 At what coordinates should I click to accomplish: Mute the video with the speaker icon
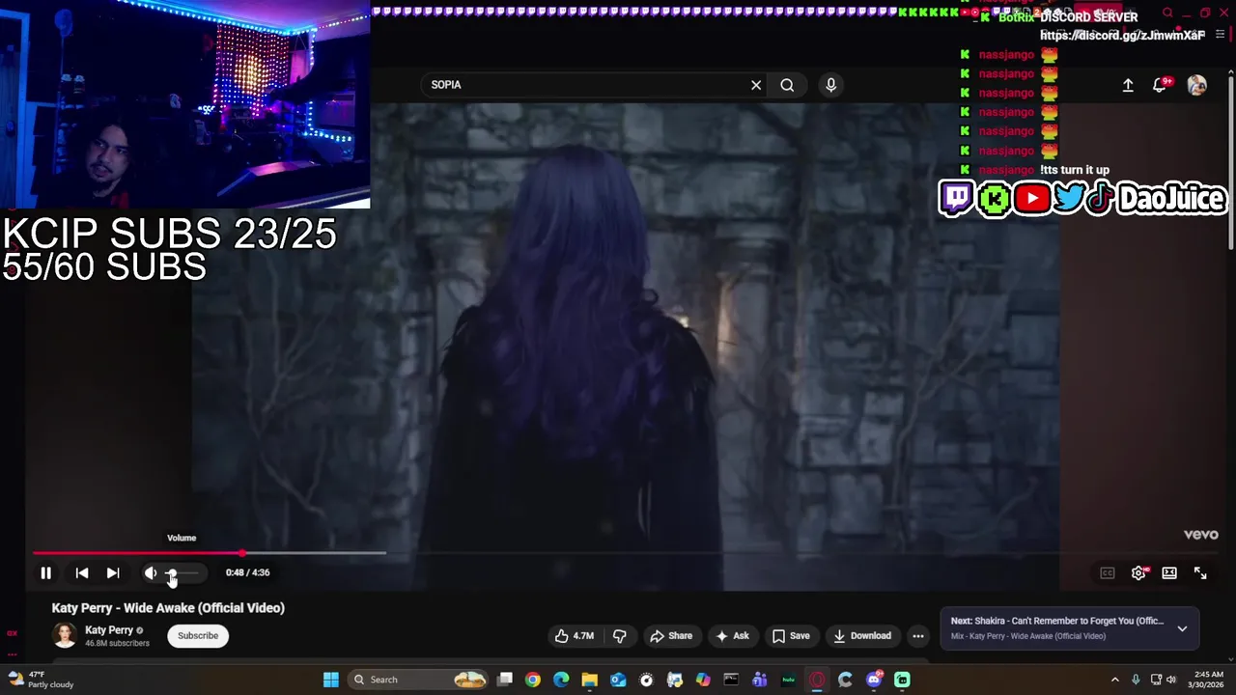click(151, 572)
